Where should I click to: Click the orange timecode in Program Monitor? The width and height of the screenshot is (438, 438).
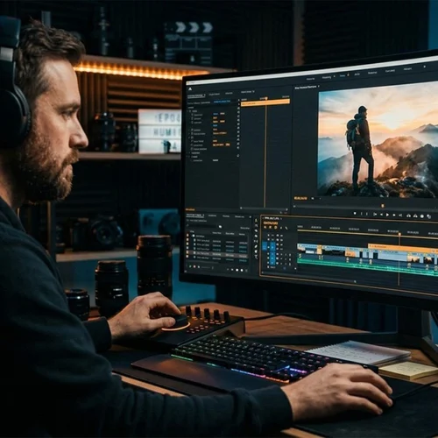(300, 198)
